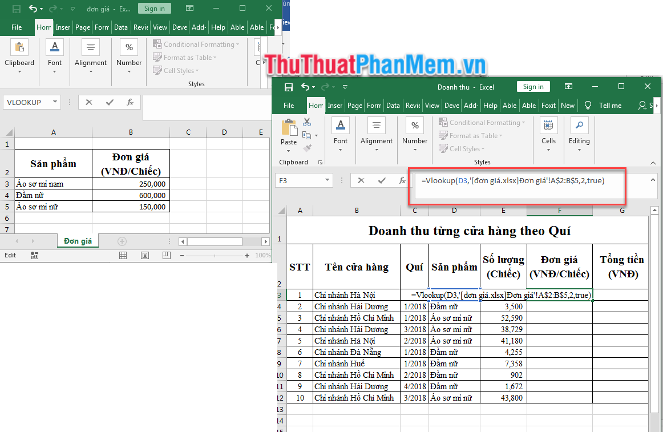Viewport: 663px width, 432px height.
Task: Switch to the Data ribbon tab
Action: pyautogui.click(x=393, y=106)
